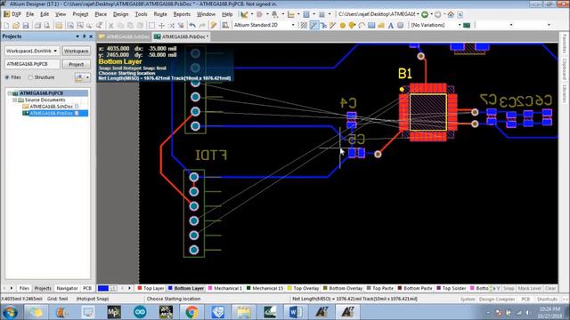Screen dimensions: 570x320
Task: Click the cross-probe icon in toolbar
Action: point(214,26)
